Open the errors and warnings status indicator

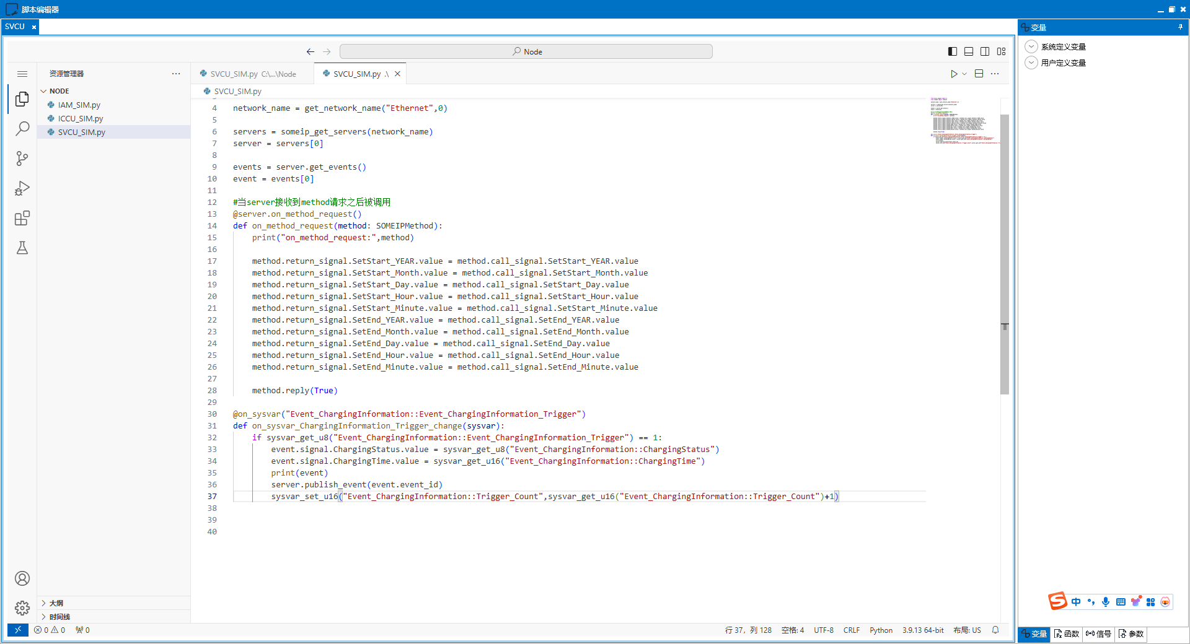click(50, 630)
